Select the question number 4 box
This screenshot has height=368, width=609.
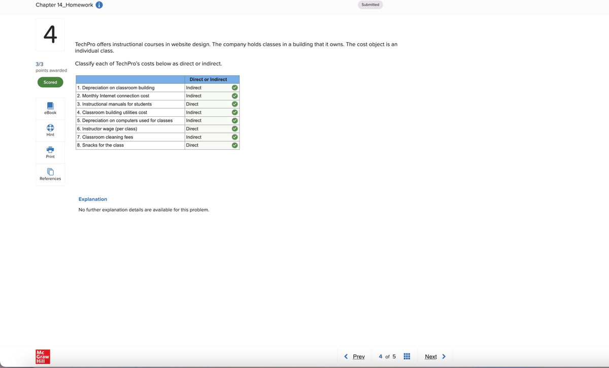tap(50, 35)
